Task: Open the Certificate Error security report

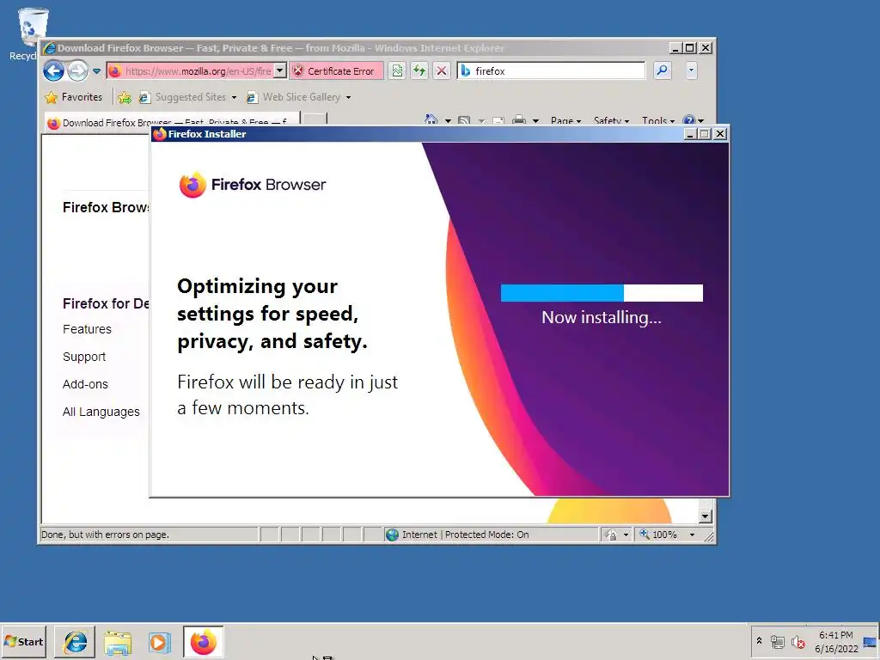Action: click(x=335, y=71)
